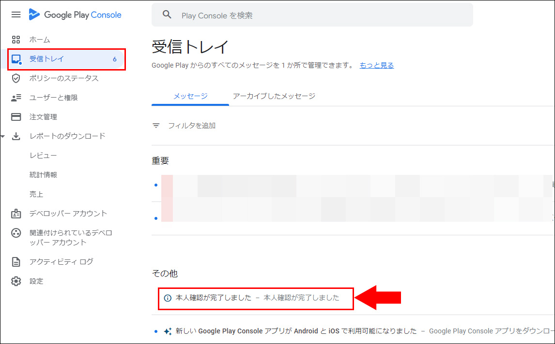Open the アクティビティ ログ page

point(61,262)
